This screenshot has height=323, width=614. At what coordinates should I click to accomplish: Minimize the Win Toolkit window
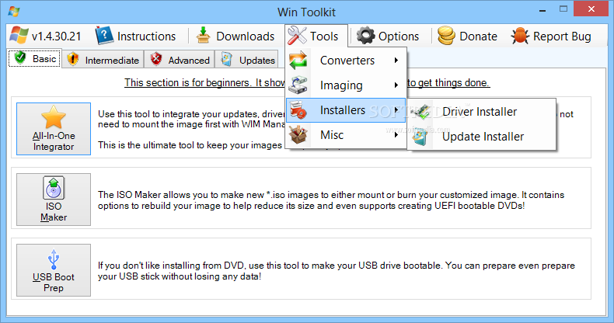tap(542, 10)
